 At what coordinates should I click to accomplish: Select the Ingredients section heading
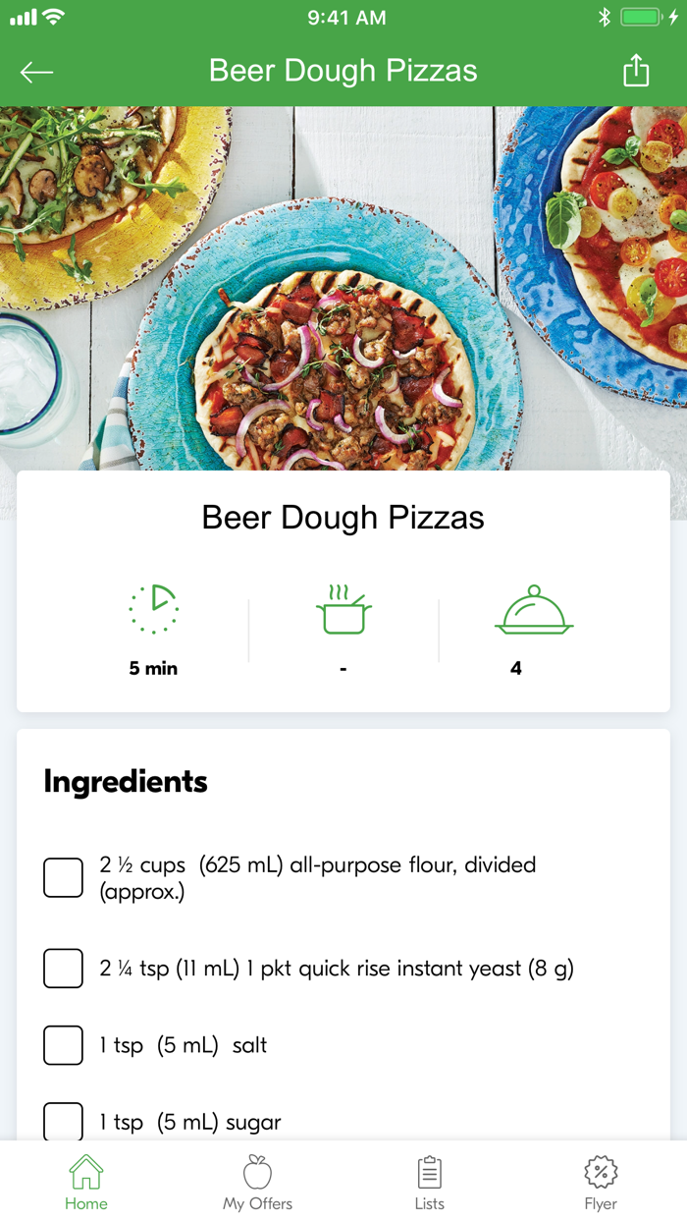(124, 781)
